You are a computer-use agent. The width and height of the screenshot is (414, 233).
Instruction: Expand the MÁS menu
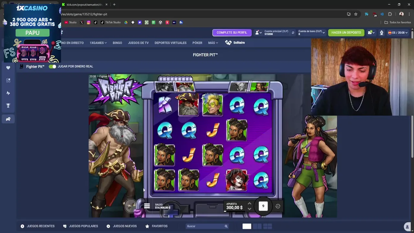click(x=213, y=43)
